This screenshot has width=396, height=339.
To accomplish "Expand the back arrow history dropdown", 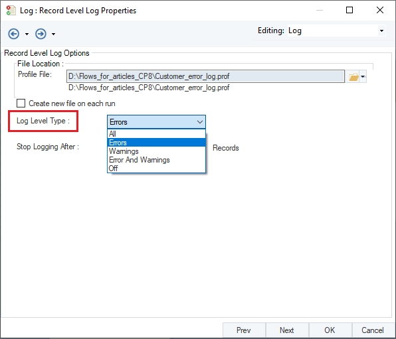I will tap(27, 34).
